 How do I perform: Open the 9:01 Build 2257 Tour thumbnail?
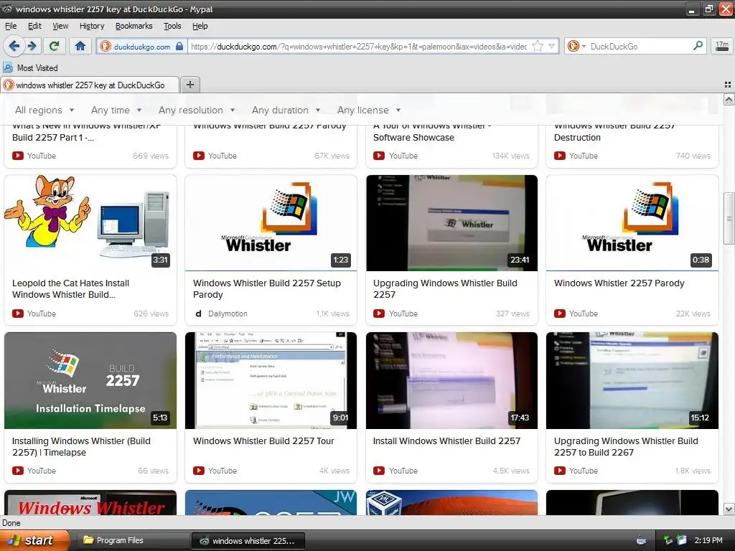pos(271,380)
